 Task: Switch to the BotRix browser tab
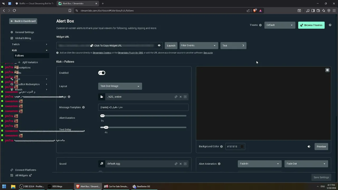[35, 3]
